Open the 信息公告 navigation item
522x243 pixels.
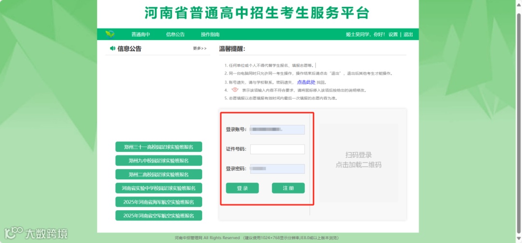(x=175, y=35)
